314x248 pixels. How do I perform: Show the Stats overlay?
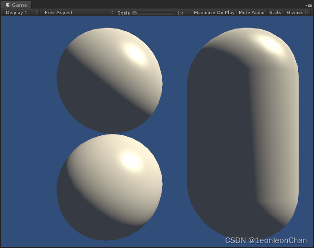275,12
